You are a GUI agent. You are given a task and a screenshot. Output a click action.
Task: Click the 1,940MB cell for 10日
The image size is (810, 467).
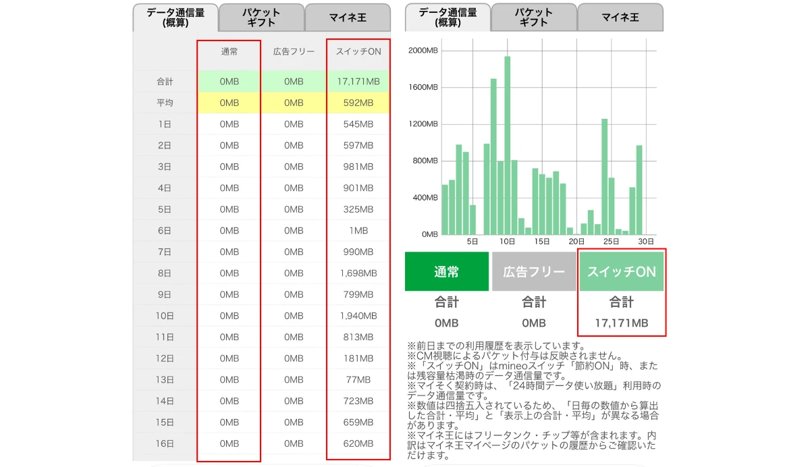point(358,316)
